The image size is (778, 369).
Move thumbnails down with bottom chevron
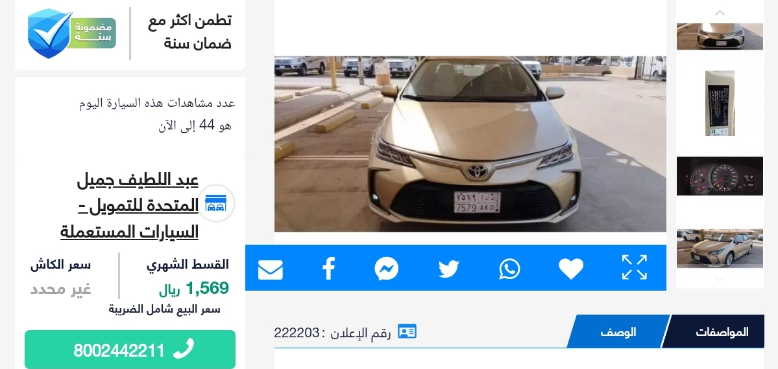(x=720, y=280)
